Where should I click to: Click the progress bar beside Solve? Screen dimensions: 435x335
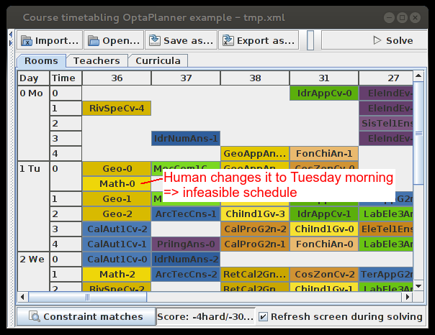[310, 41]
